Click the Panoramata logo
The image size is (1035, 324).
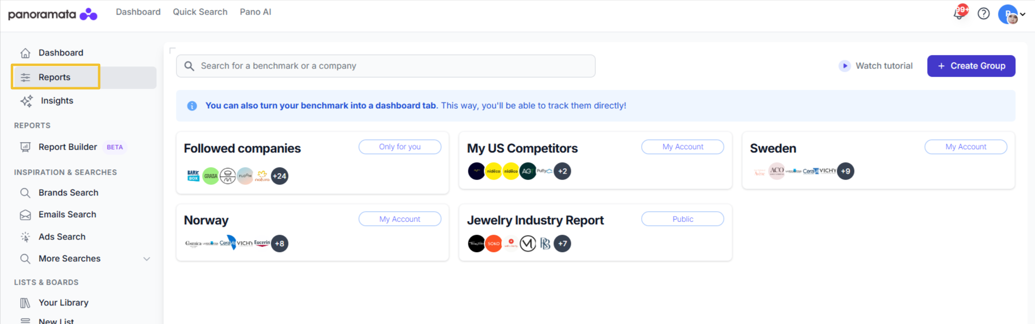(x=52, y=14)
